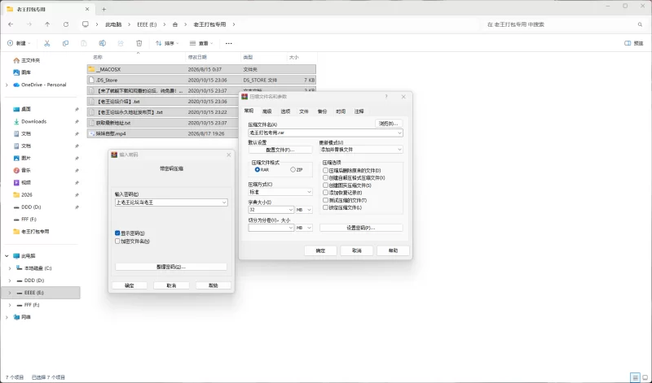Collapse the 此电脑 tree node chevron
This screenshot has width=652, height=383.
coord(7,256)
